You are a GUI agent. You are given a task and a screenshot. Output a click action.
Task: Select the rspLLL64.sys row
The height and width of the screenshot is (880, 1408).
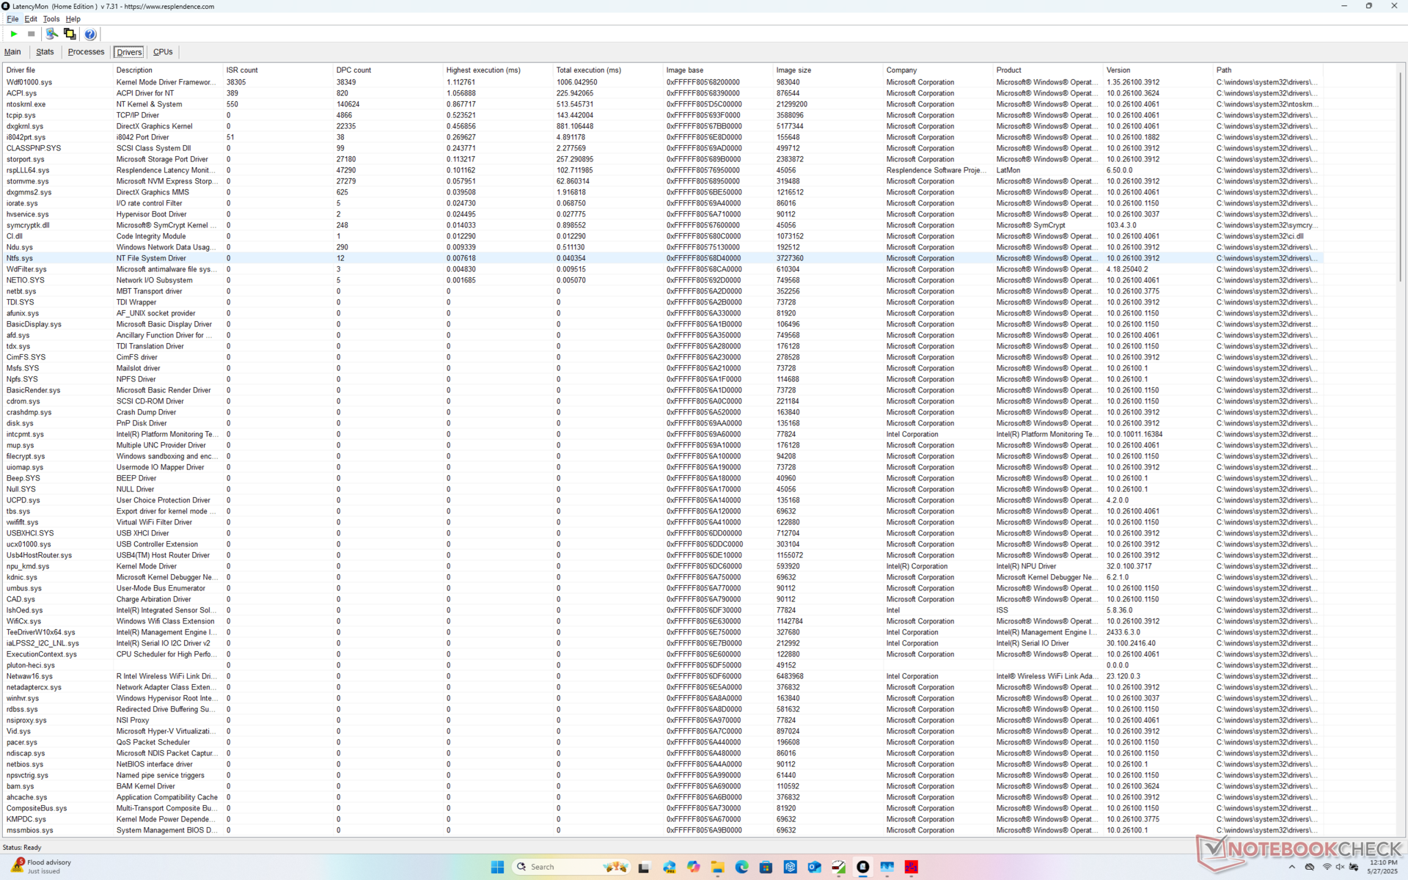(663, 170)
